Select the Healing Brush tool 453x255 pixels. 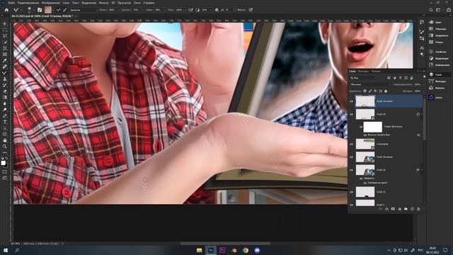pos(5,67)
